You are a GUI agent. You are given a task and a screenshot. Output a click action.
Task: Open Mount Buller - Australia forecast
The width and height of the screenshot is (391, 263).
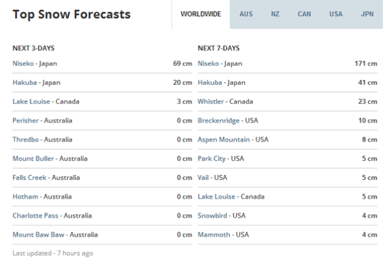click(50, 159)
